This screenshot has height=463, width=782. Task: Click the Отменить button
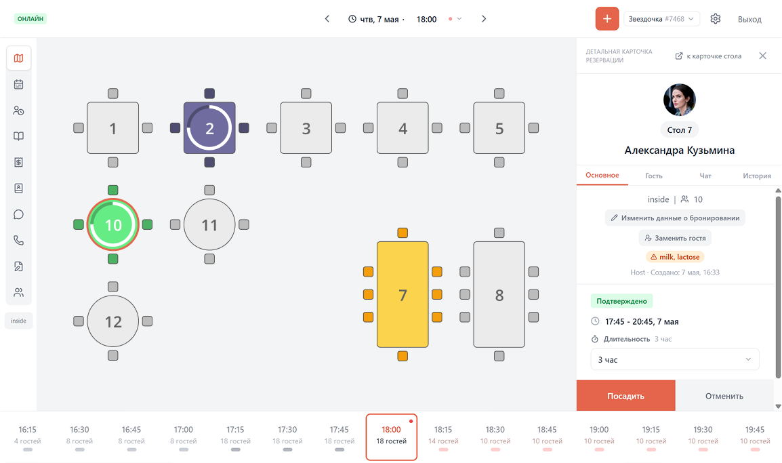click(x=724, y=396)
